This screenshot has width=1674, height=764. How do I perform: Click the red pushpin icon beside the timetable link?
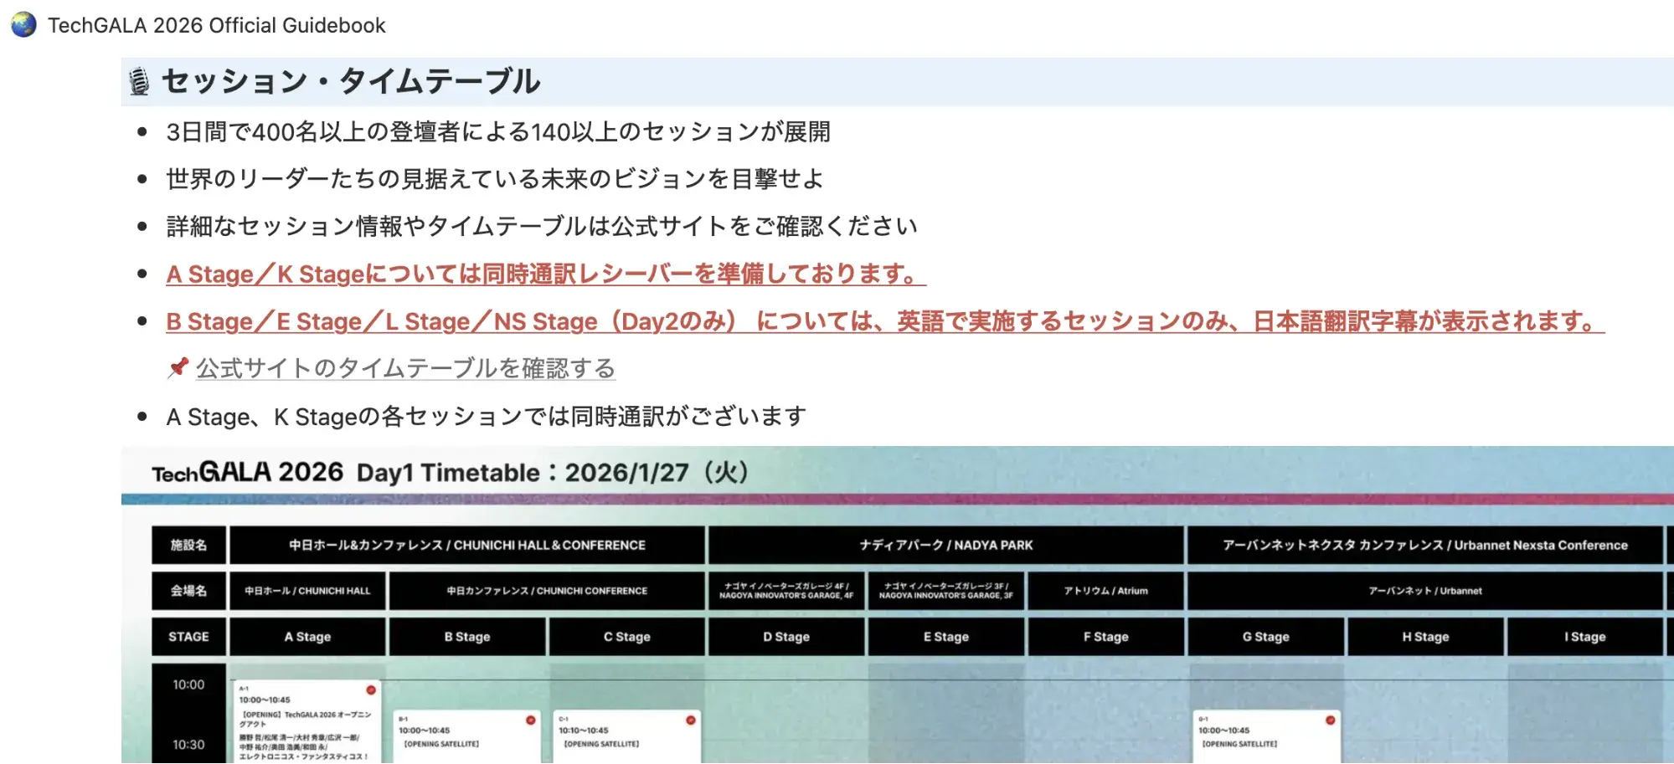[x=178, y=367]
